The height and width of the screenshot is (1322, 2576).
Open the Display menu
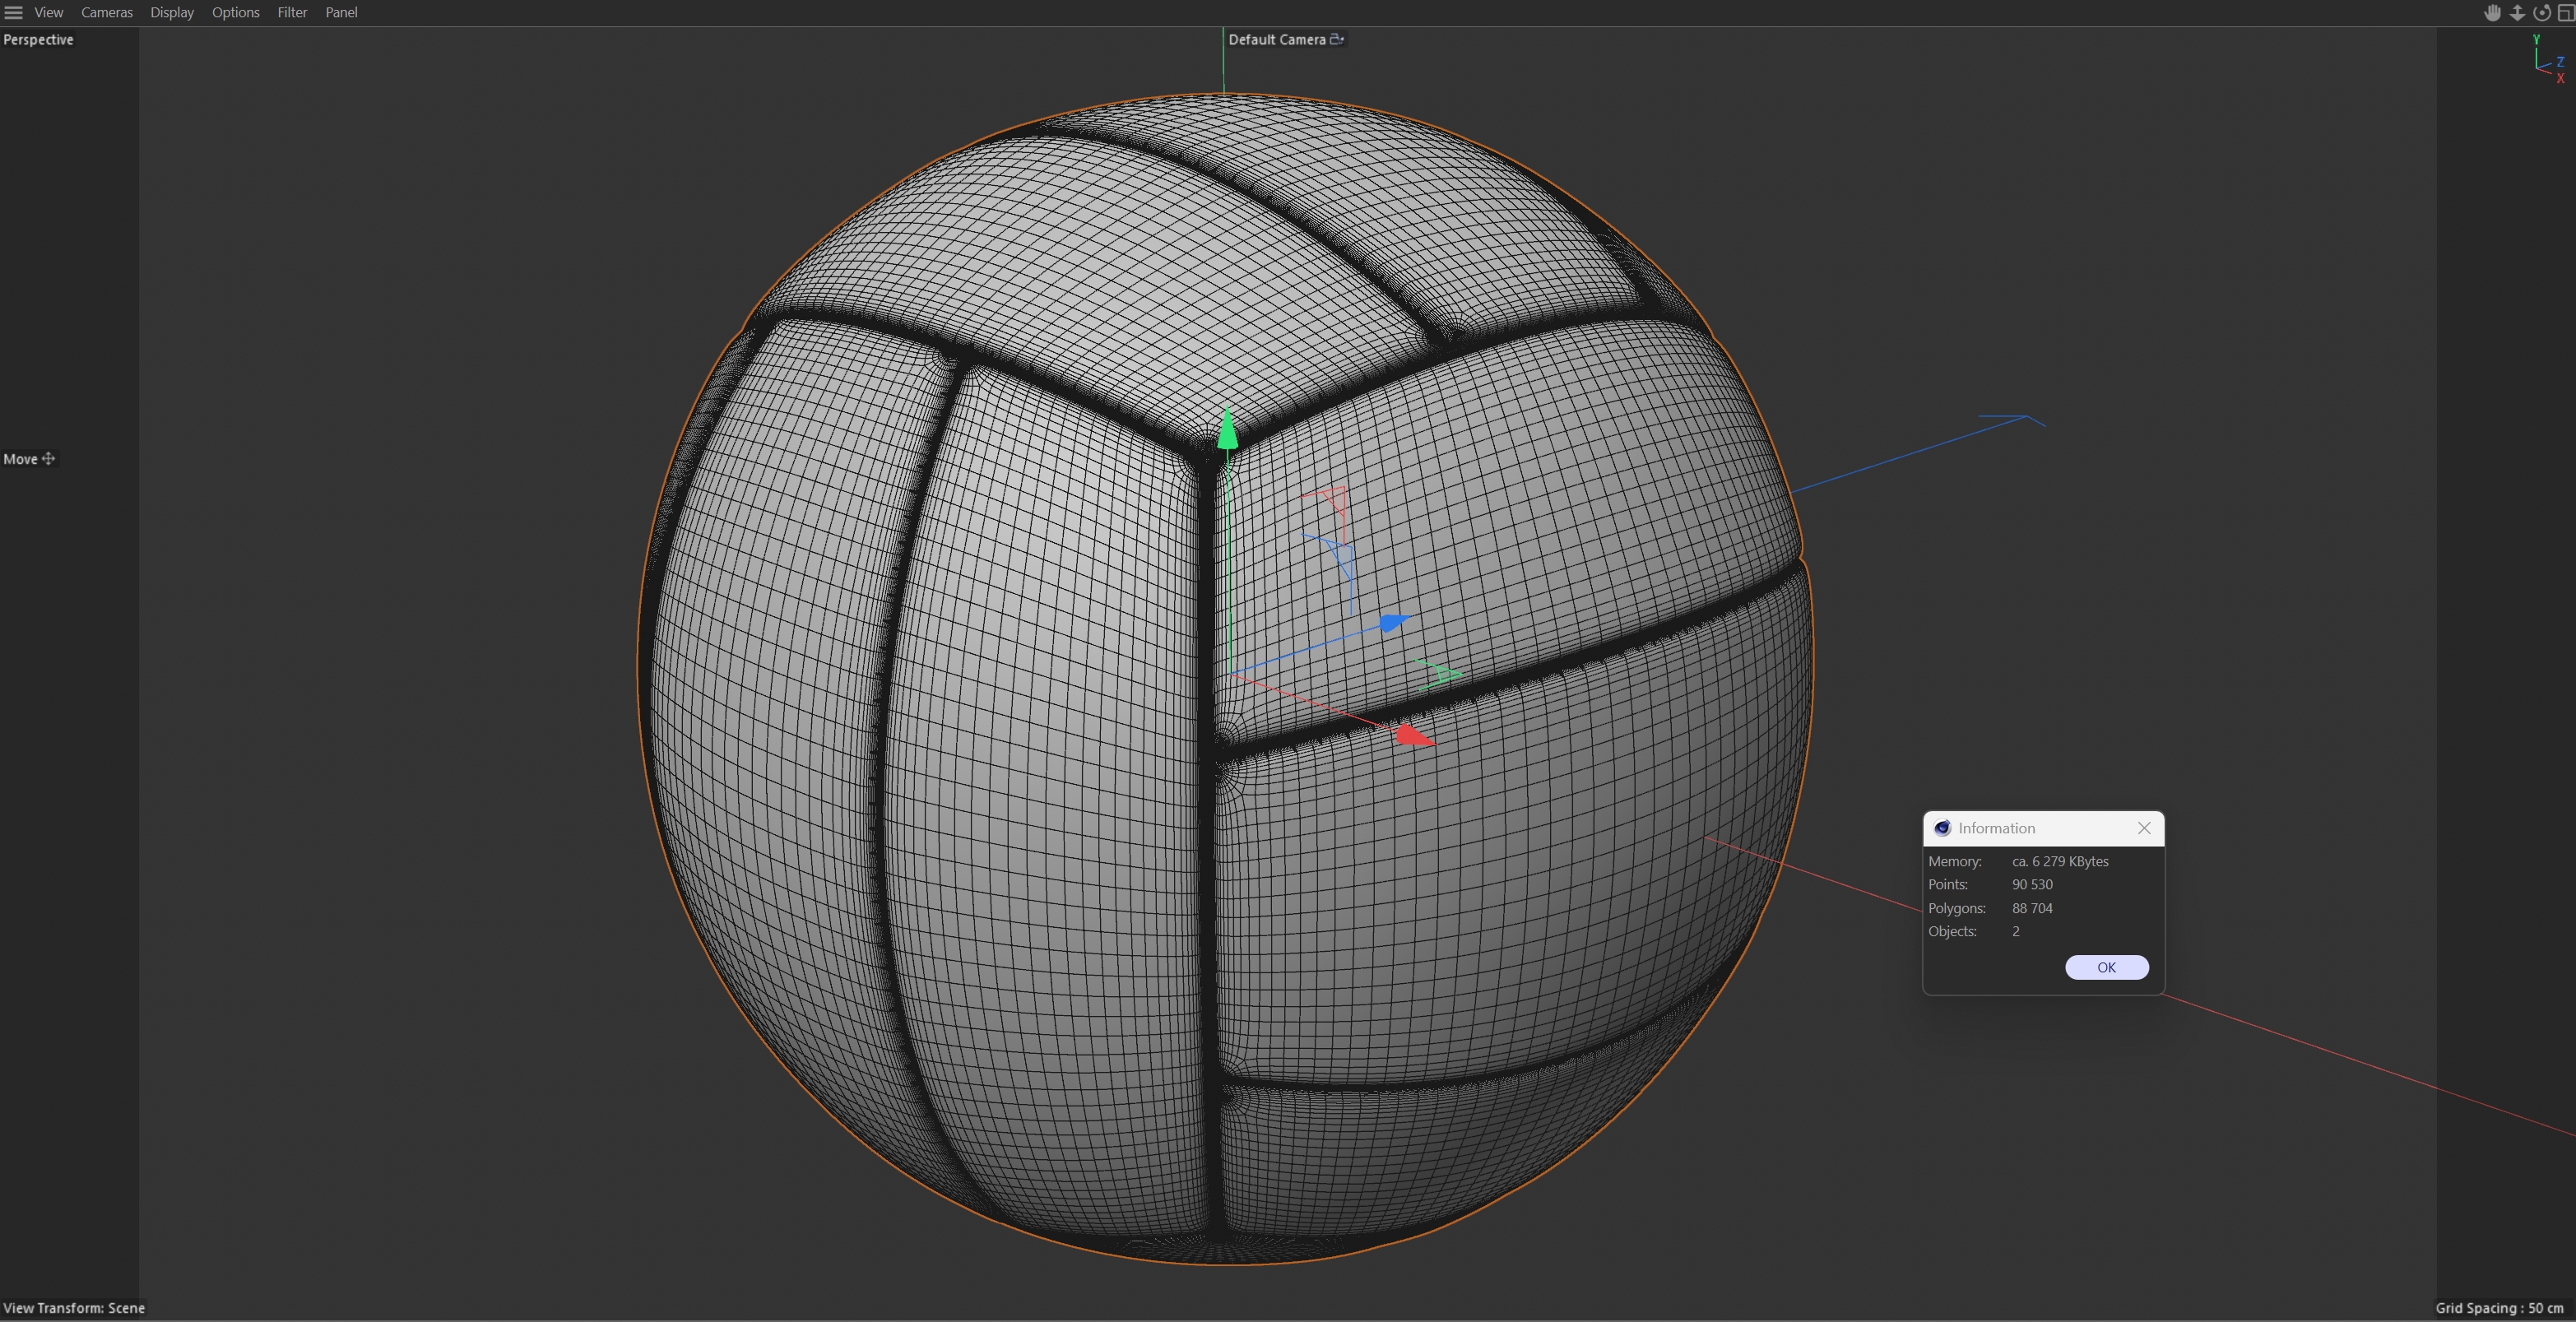pos(172,13)
